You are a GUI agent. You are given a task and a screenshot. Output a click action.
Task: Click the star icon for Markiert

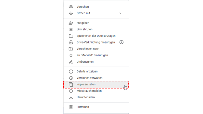(71, 55)
